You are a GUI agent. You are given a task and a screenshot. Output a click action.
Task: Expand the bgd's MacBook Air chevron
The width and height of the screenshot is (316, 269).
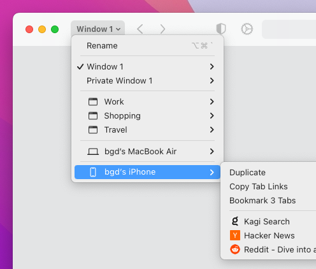[x=212, y=152]
